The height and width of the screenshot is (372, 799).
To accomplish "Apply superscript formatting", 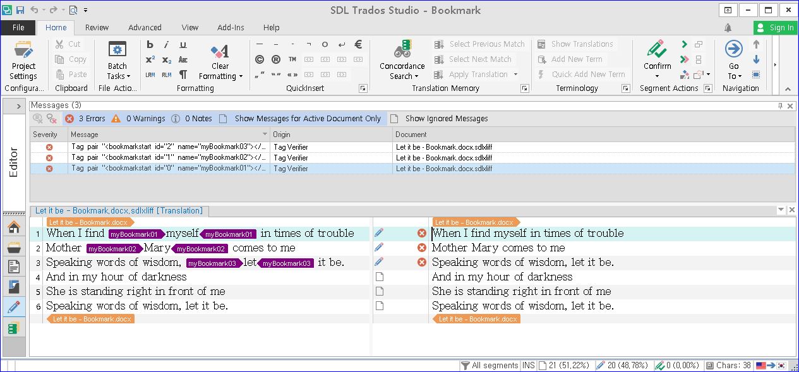I will [150, 59].
